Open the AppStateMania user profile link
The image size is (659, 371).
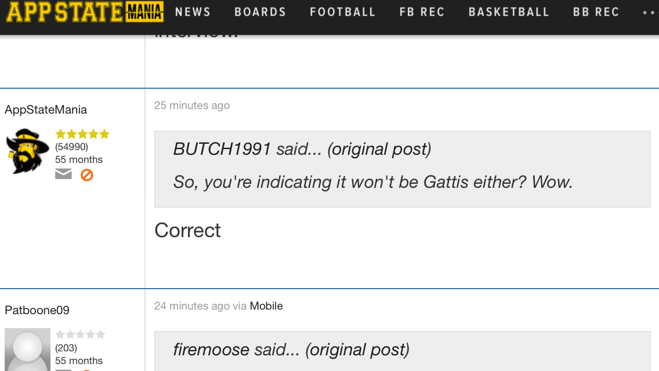[46, 110]
